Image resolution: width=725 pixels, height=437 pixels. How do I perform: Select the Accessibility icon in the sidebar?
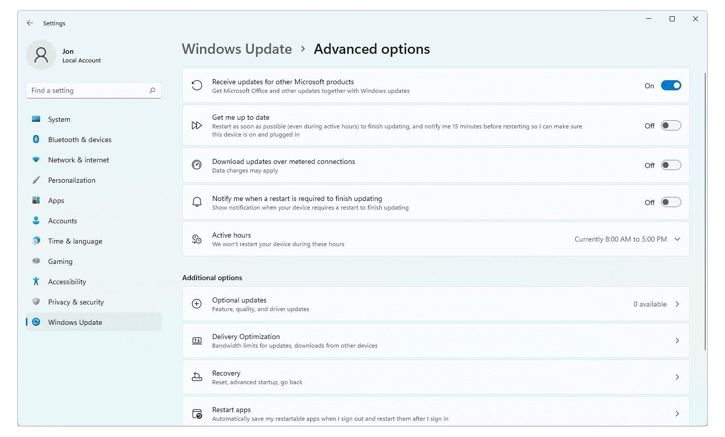coord(36,282)
